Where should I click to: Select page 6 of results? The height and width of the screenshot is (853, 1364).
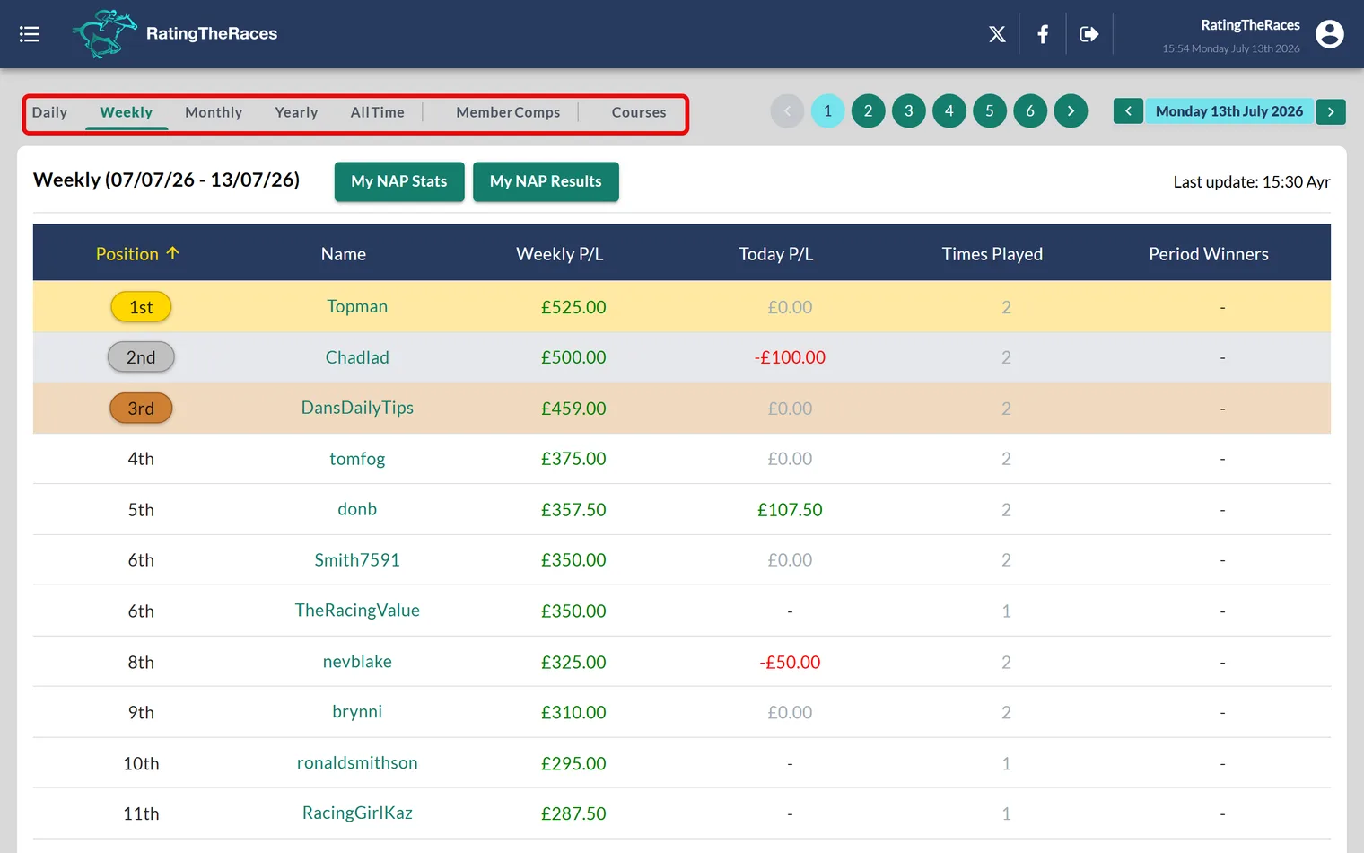1030,111
